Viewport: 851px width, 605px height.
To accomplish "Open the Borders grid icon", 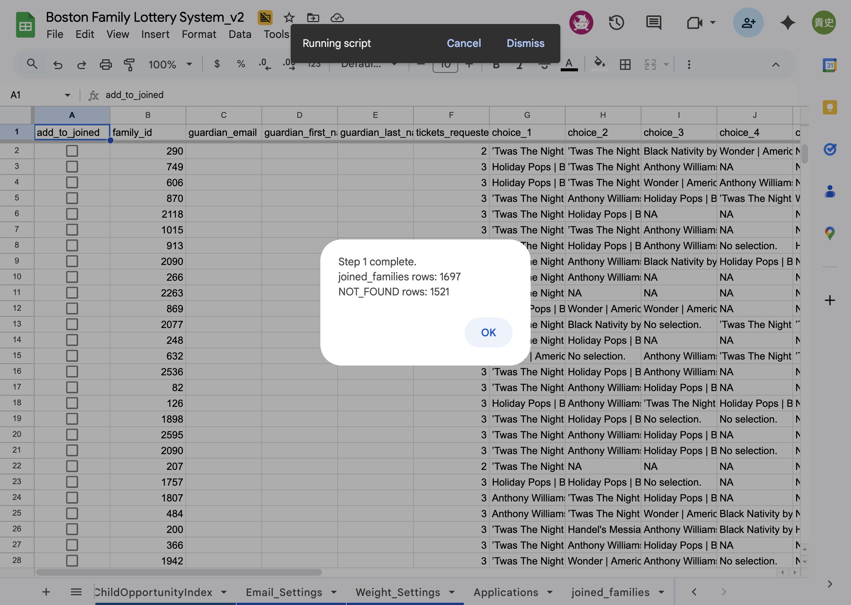I will click(x=625, y=65).
